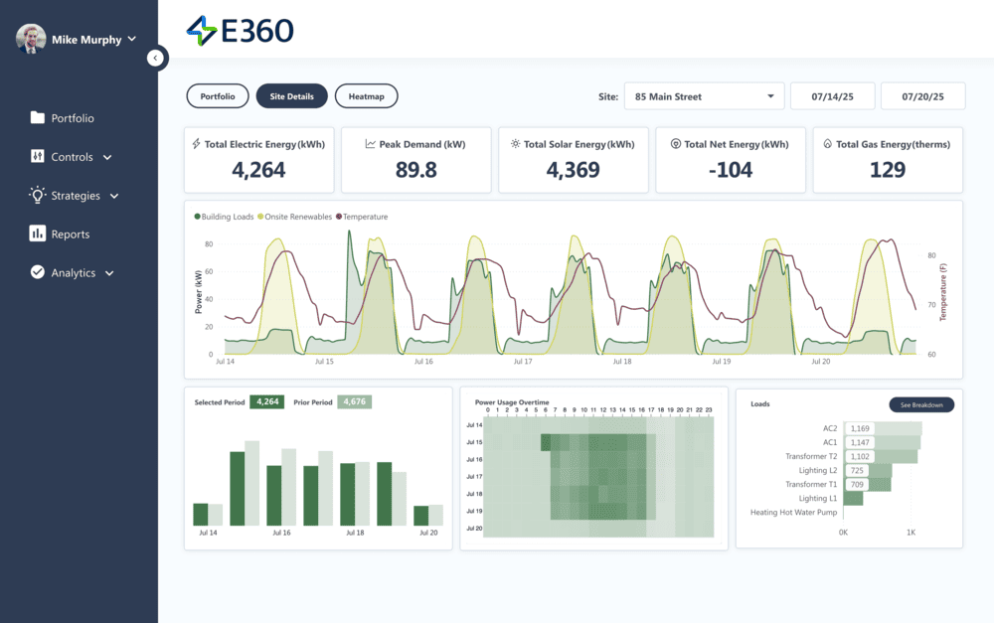
Task: Select the Portfolio tab
Action: click(217, 95)
